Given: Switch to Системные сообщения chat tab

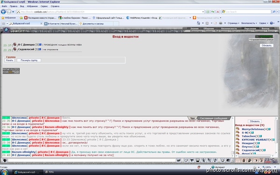Looking at the screenshot, I should pos(213,118).
